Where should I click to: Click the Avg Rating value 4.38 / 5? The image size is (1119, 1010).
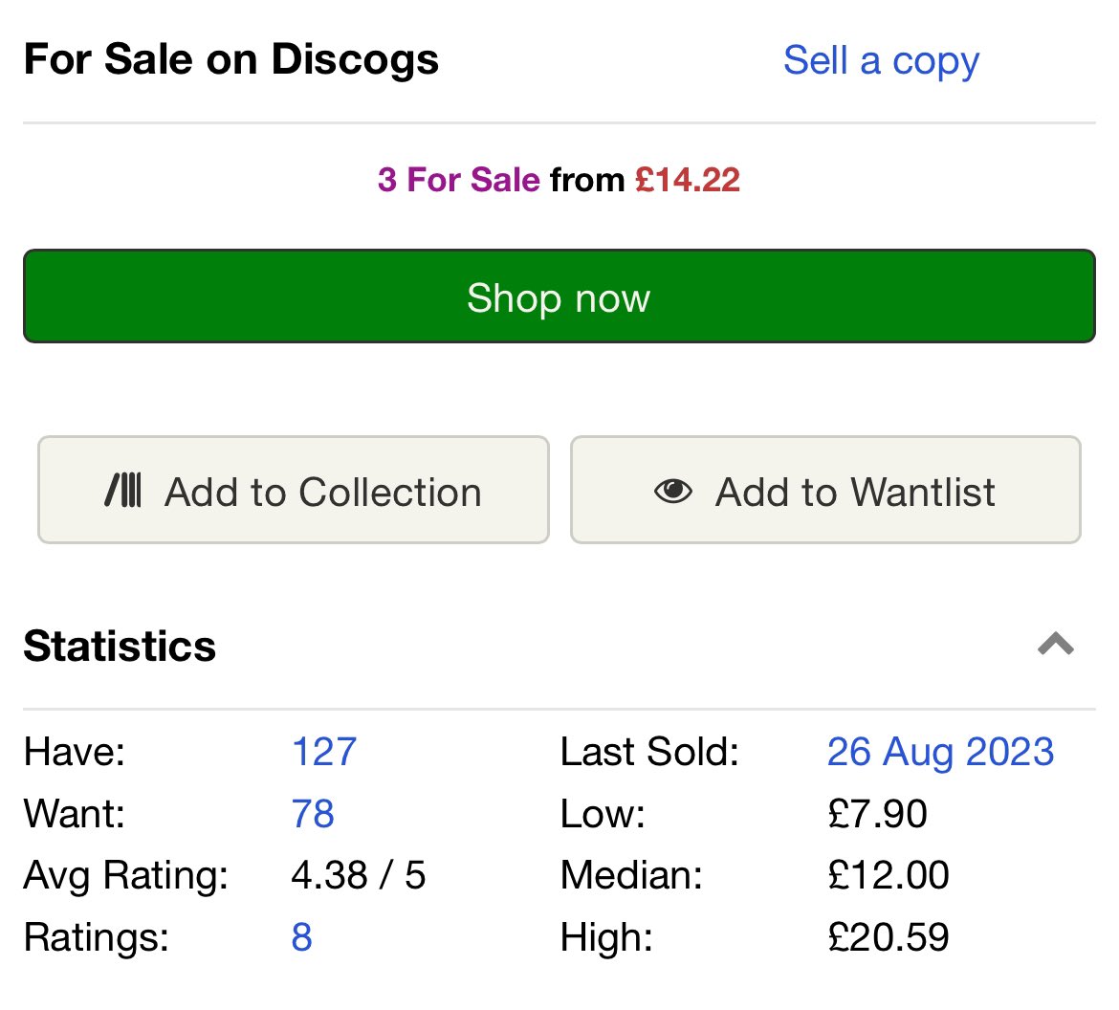[x=358, y=875]
